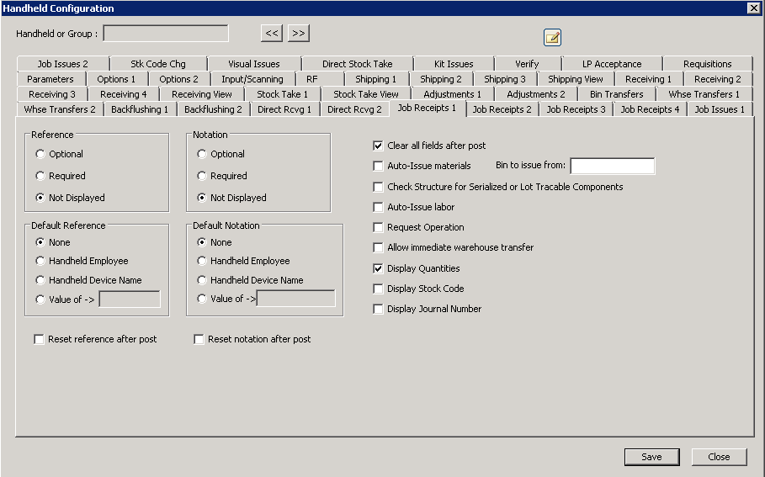Click the edit note icon
The height and width of the screenshot is (477, 765).
coord(552,37)
